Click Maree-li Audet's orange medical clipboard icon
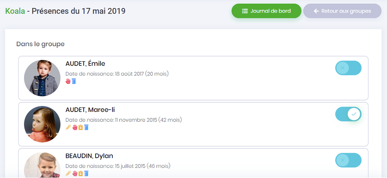This screenshot has width=387, height=178. point(80,127)
